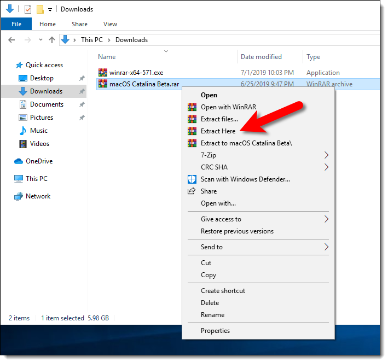Click the WinRAR icon beside Extract Here
The height and width of the screenshot is (363, 388).
(x=192, y=131)
